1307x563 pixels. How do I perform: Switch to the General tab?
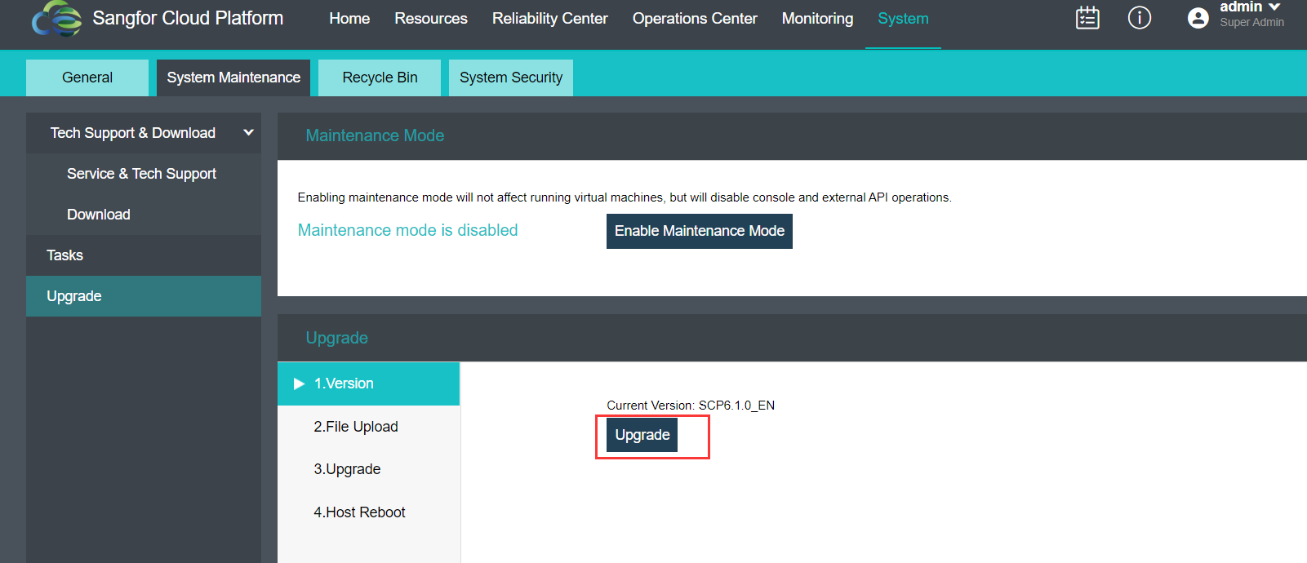(x=87, y=78)
